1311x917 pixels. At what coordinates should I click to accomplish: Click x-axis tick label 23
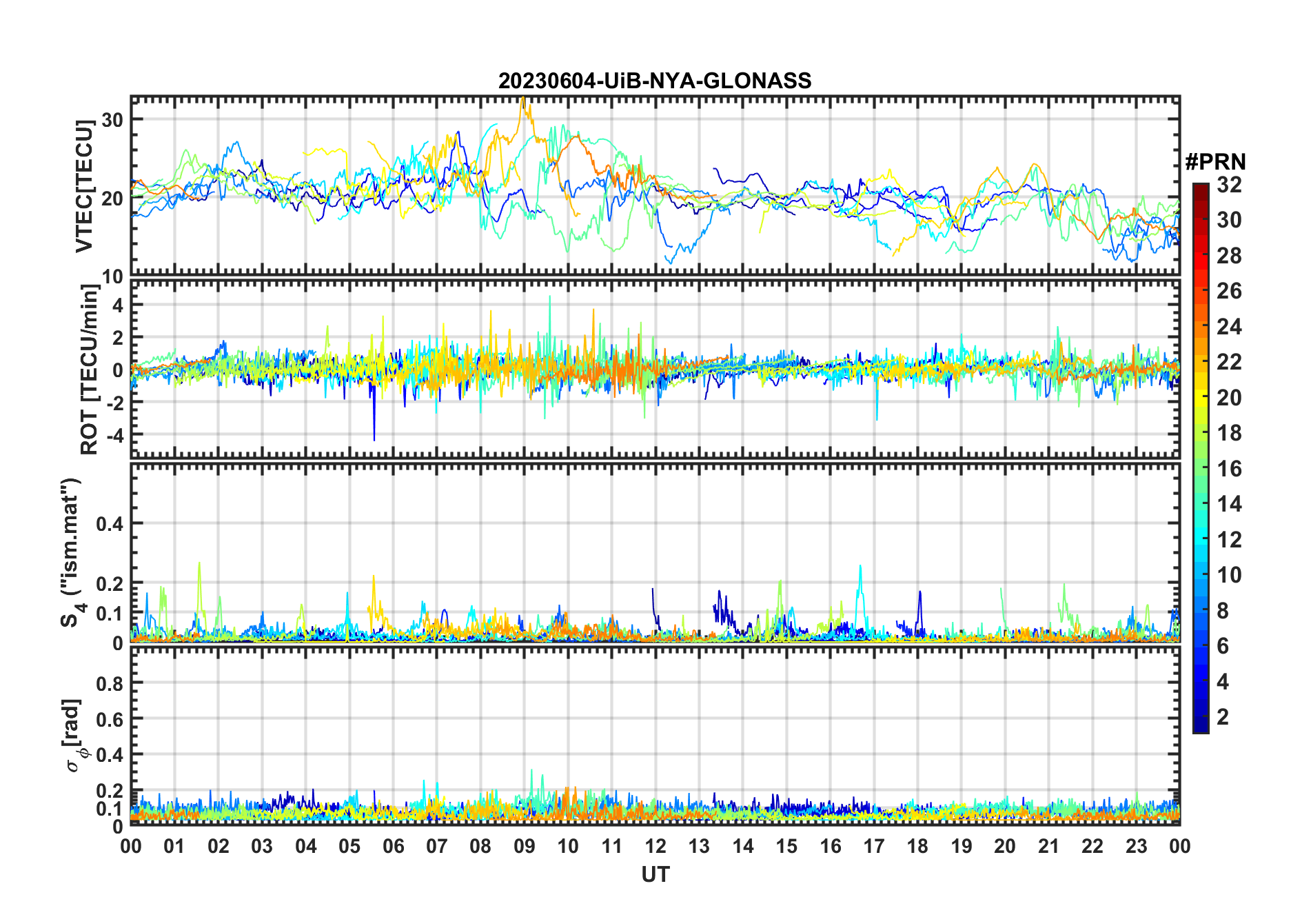point(1136,846)
